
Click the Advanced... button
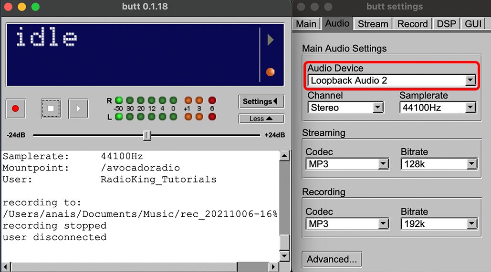coord(332,260)
